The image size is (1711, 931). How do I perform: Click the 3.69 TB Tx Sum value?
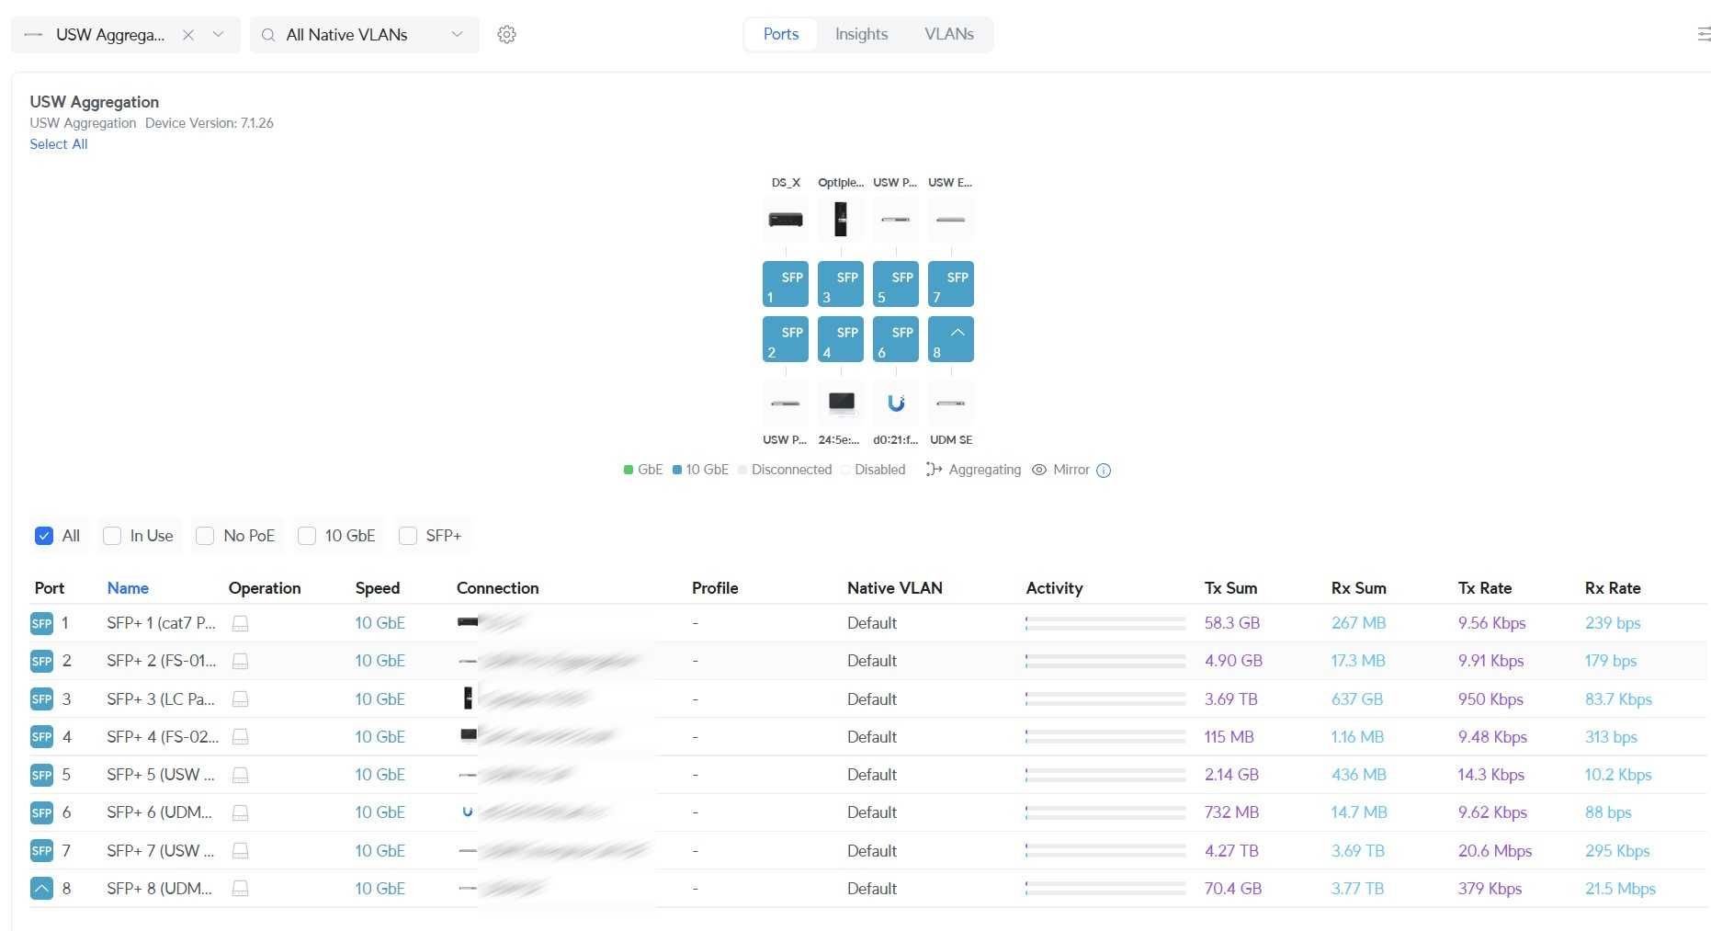pos(1230,699)
